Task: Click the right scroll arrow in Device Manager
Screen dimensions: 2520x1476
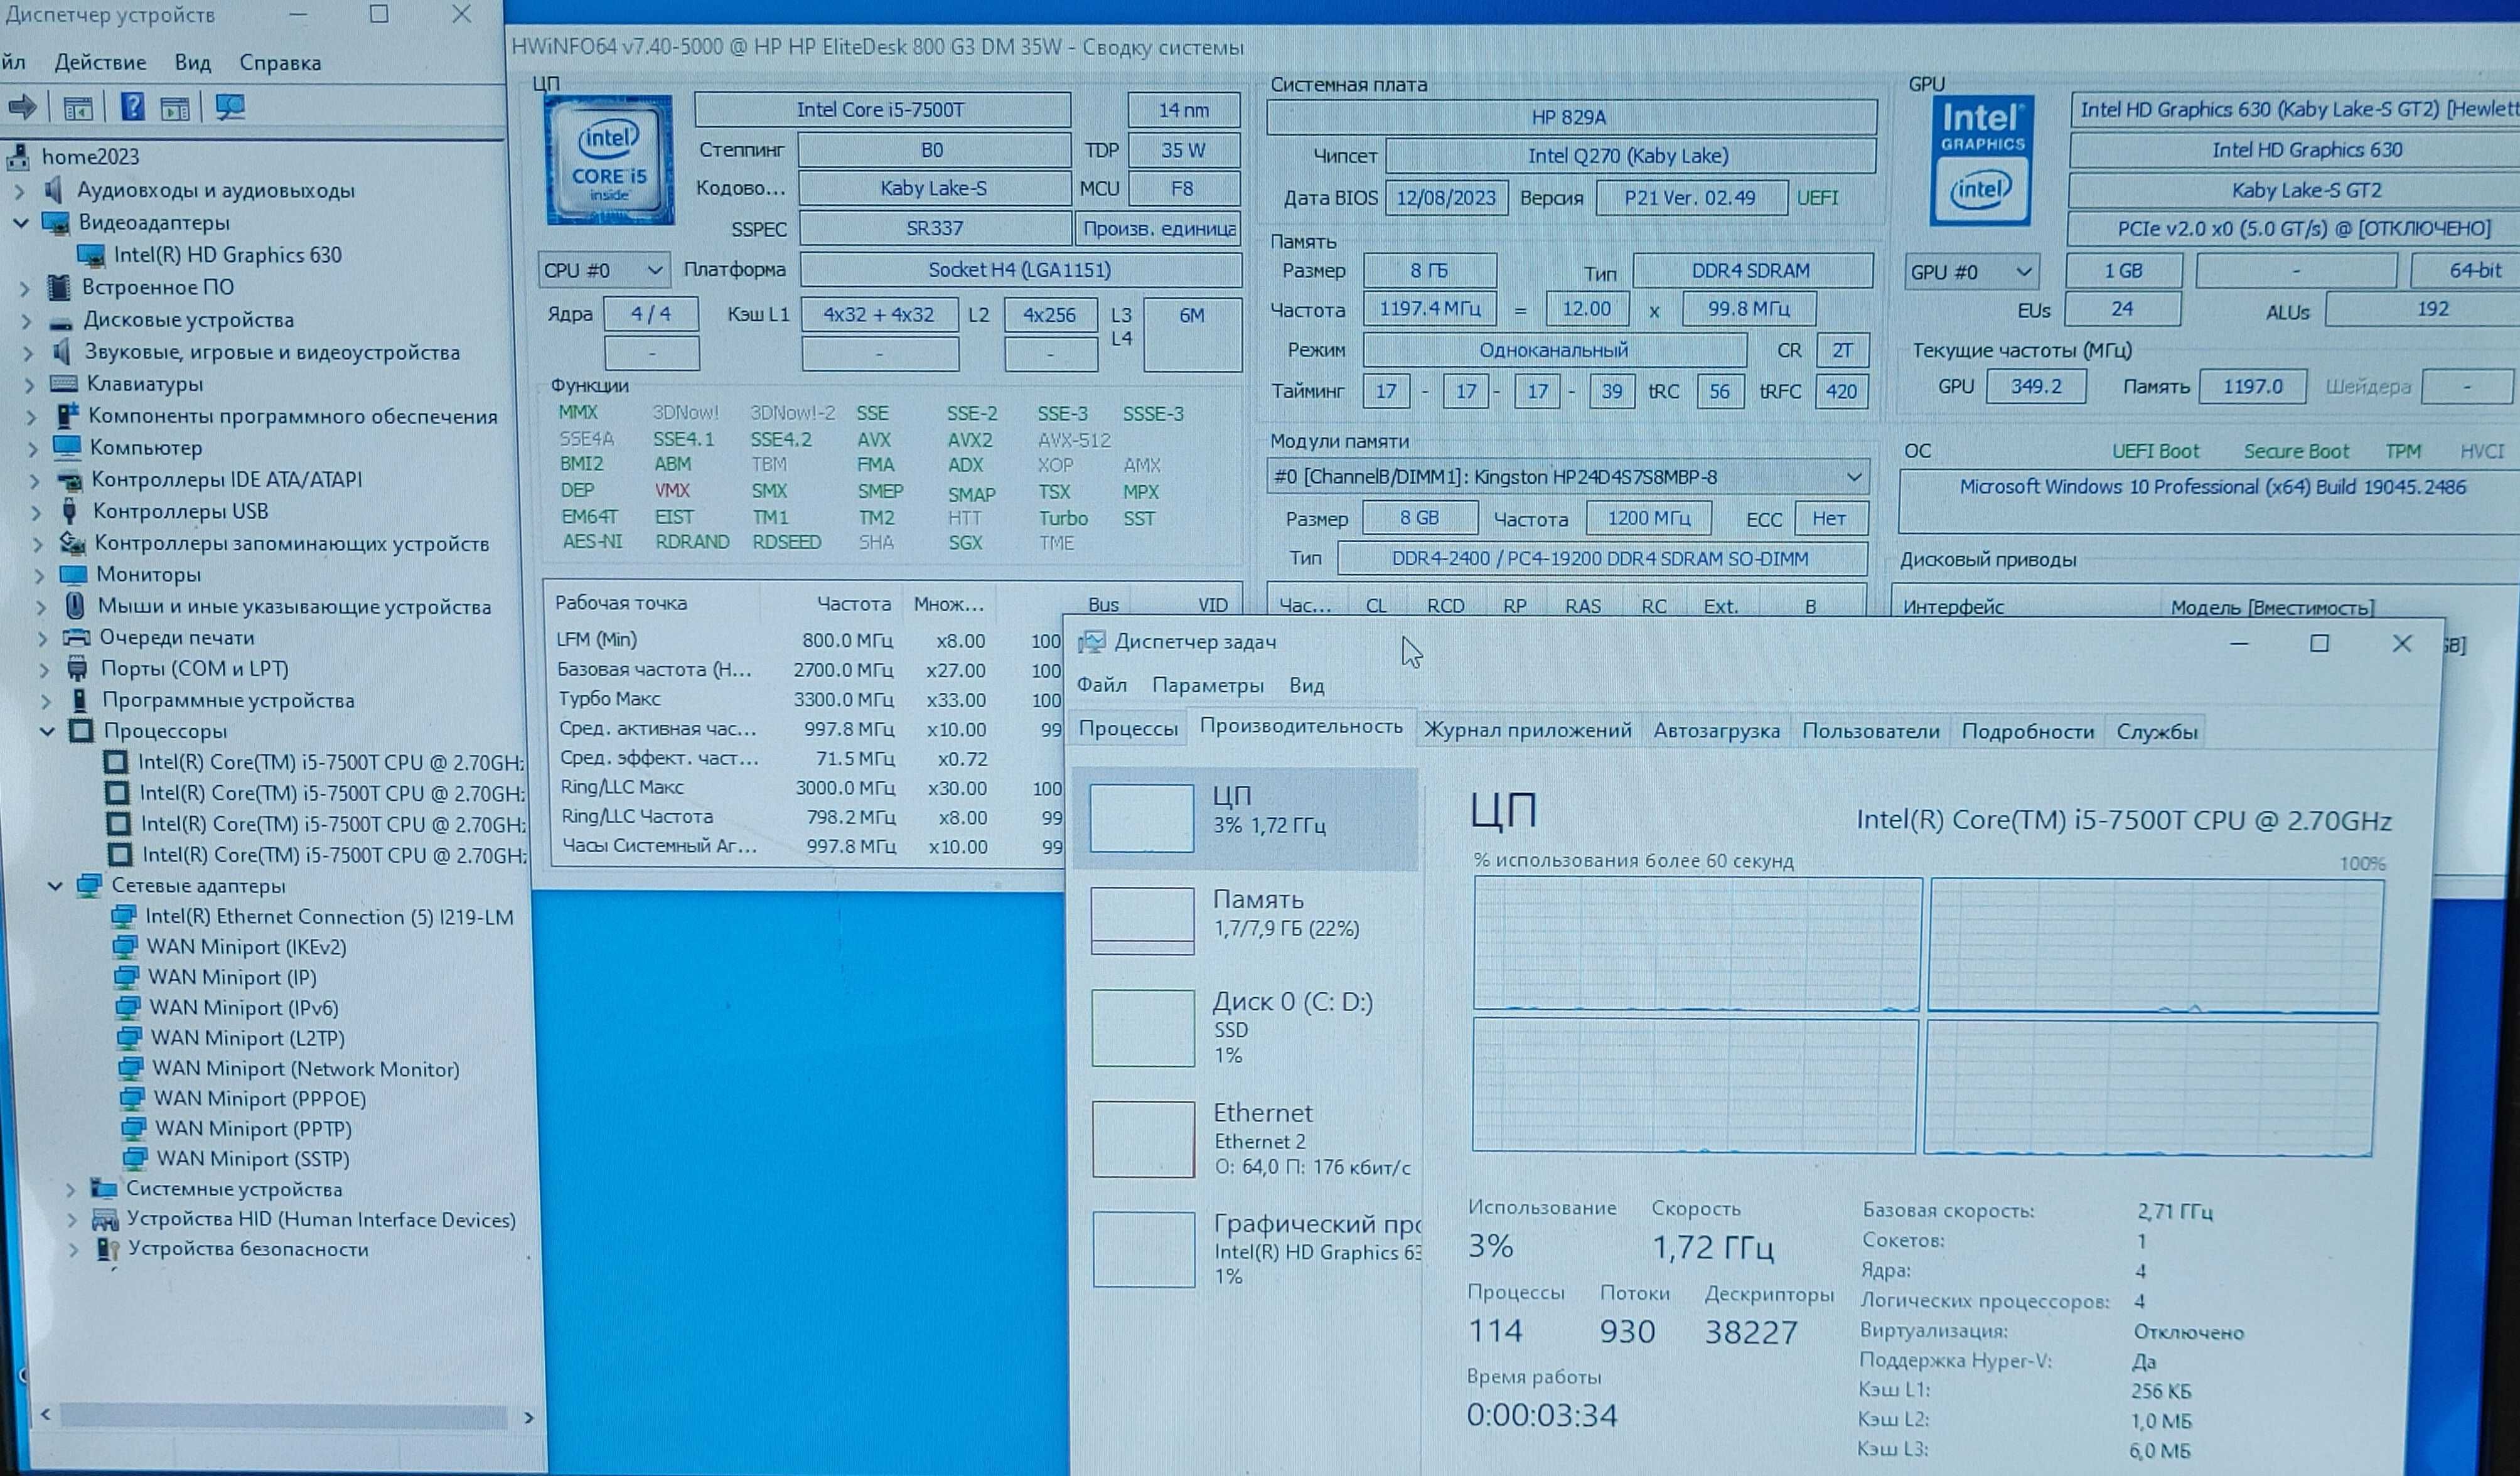Action: (529, 1418)
